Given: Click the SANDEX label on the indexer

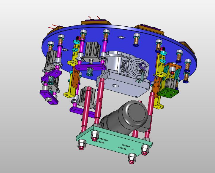Looking at the screenshot, I should coord(124,66).
